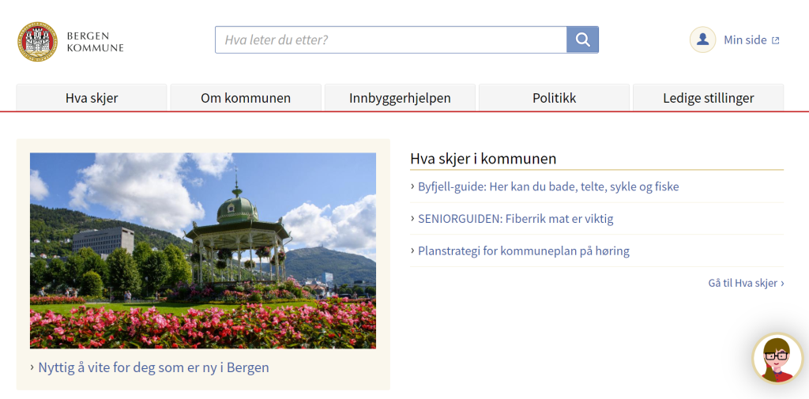
Task: Click the Min side link text
Action: coord(745,40)
